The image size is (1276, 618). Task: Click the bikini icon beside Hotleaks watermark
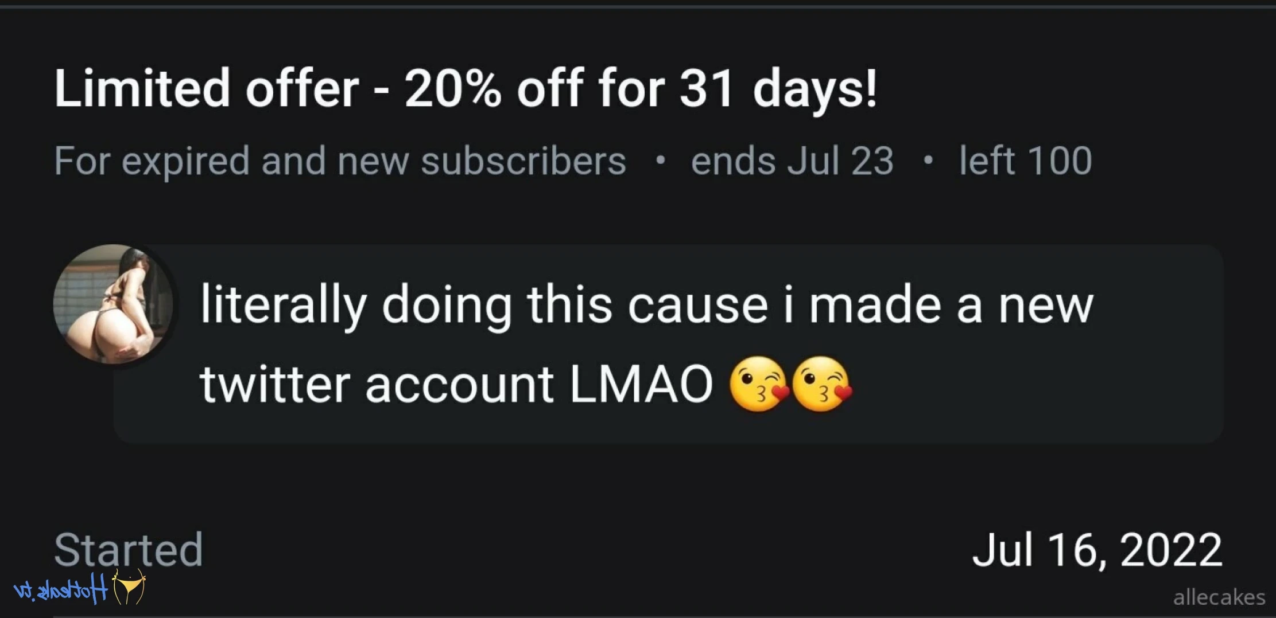pyautogui.click(x=129, y=588)
